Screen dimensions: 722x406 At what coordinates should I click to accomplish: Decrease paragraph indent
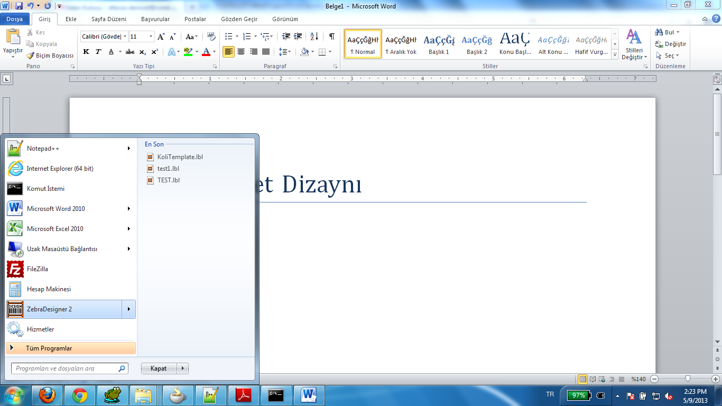pos(286,36)
